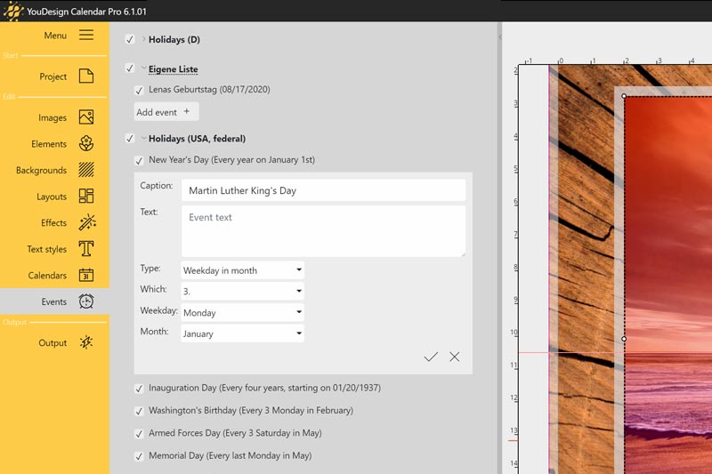Open the Backgrounds hatched icon
712x474 pixels.
86,170
